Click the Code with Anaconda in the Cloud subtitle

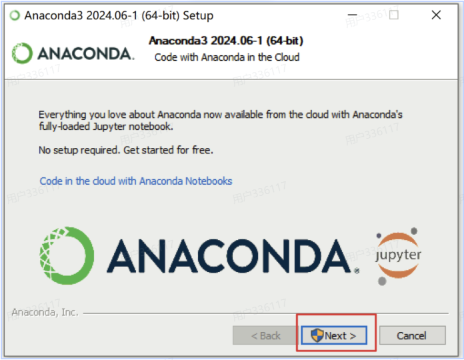coord(227,57)
